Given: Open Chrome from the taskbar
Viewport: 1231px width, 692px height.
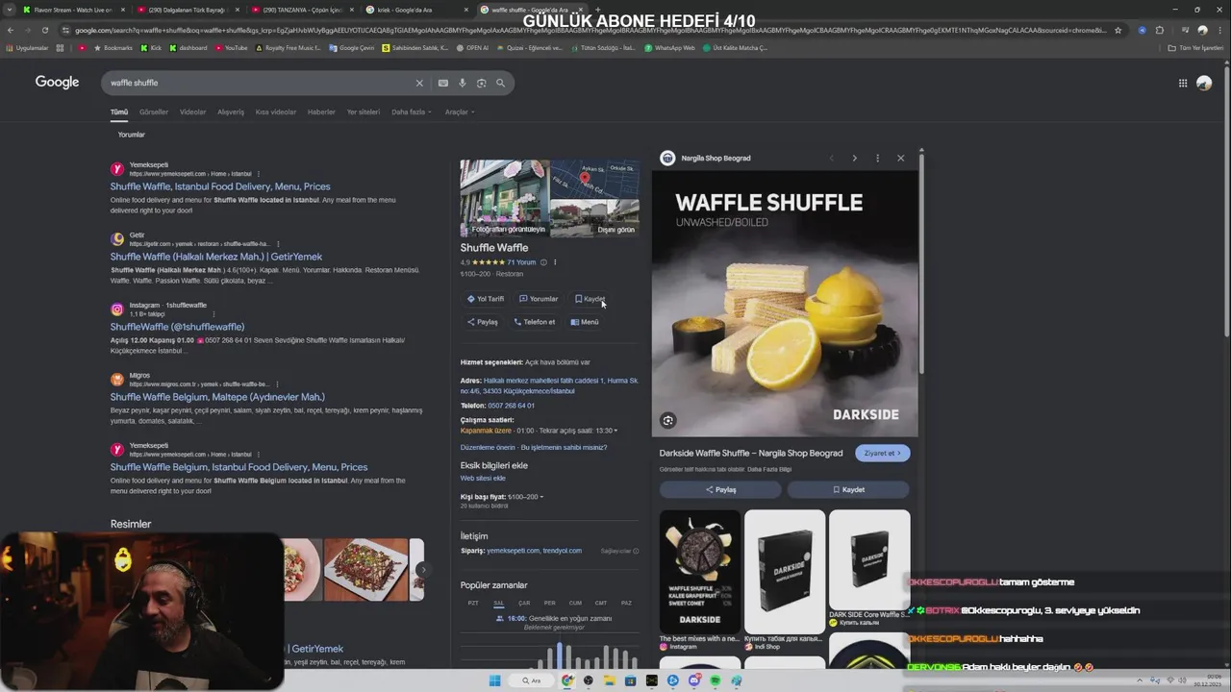Looking at the screenshot, I should 567,680.
